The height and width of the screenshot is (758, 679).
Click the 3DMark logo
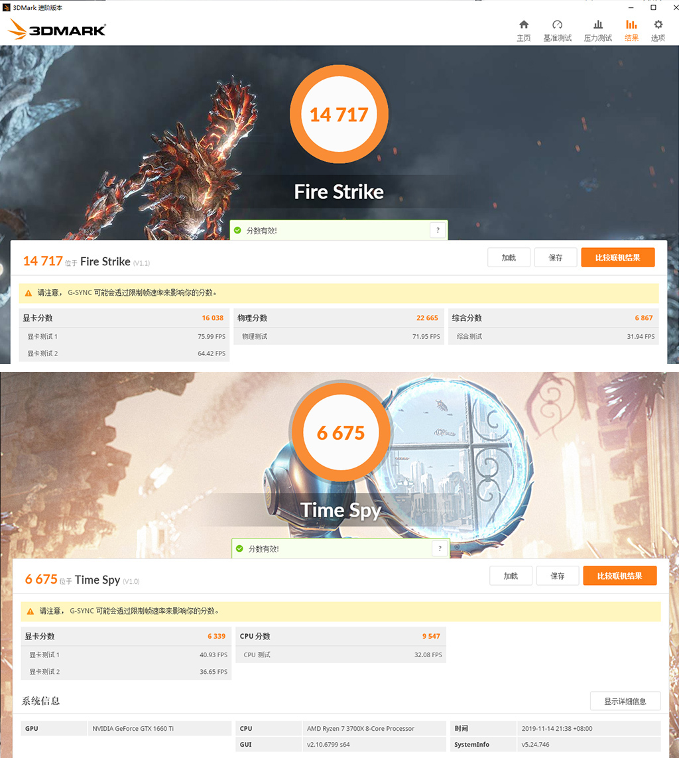pyautogui.click(x=57, y=29)
